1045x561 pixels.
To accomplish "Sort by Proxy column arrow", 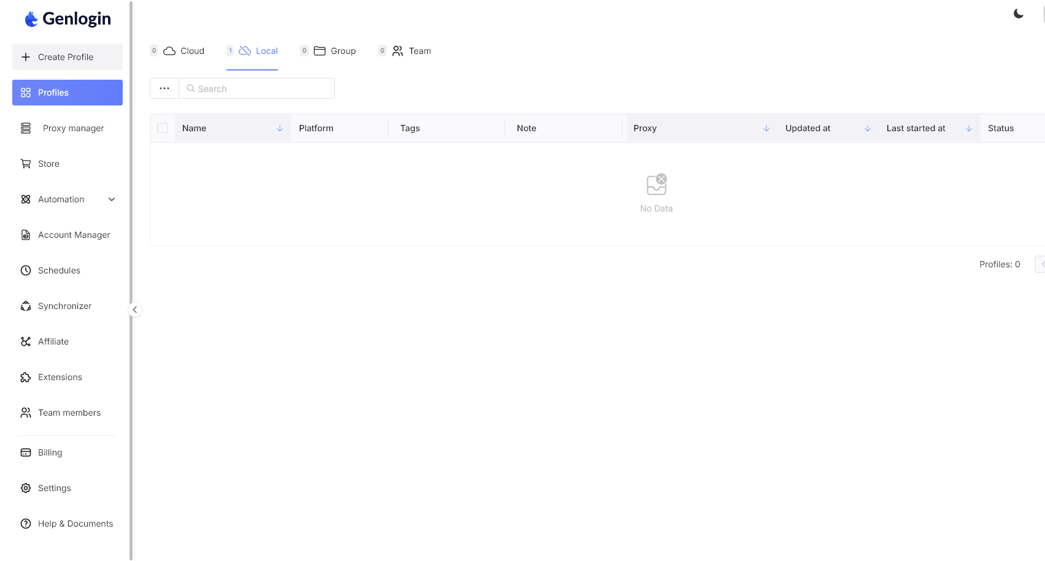I will point(766,128).
